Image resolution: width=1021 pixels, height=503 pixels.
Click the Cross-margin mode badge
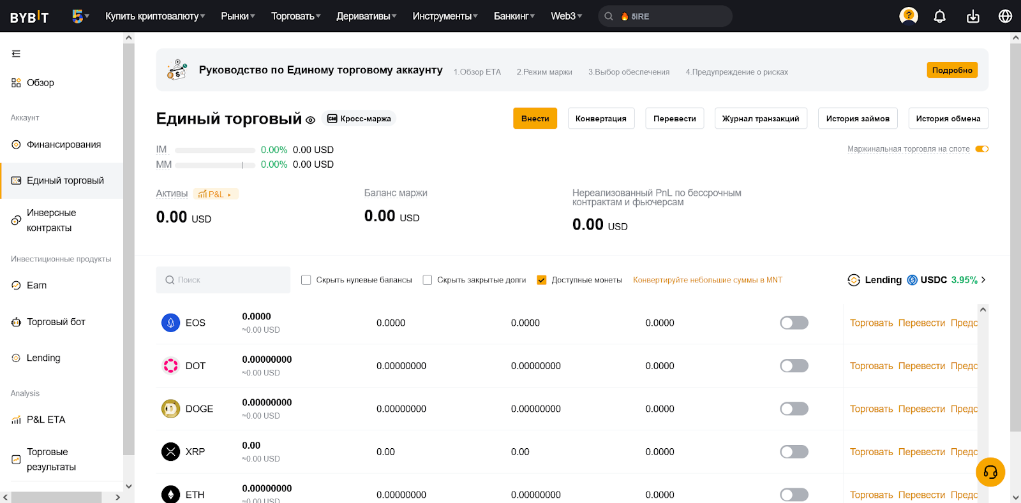click(x=359, y=119)
